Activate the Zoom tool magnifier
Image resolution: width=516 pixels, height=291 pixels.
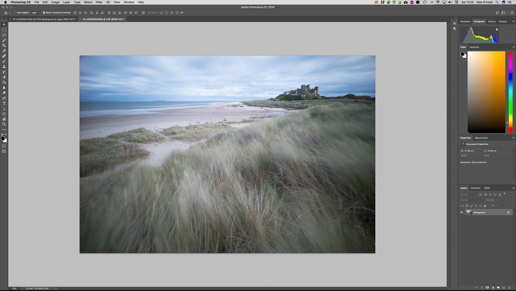click(4, 125)
